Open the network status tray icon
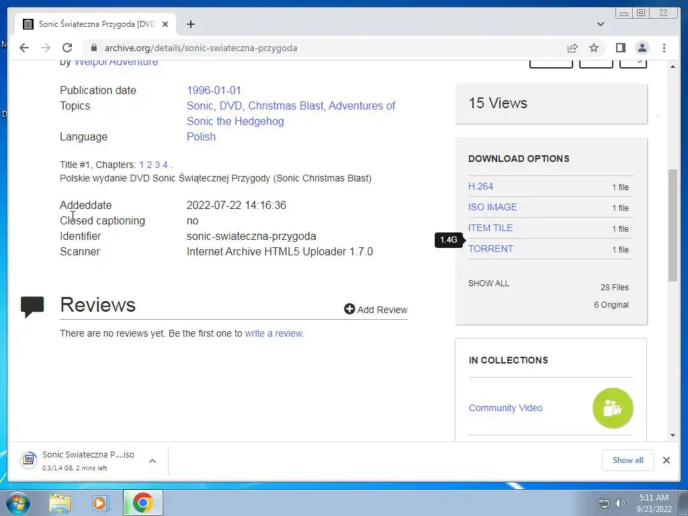The height and width of the screenshot is (516, 688). [604, 503]
